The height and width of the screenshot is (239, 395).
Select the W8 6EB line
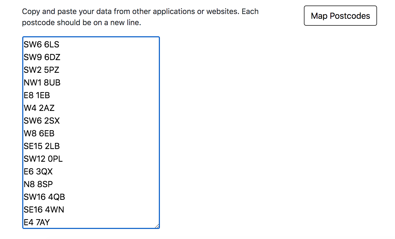39,133
